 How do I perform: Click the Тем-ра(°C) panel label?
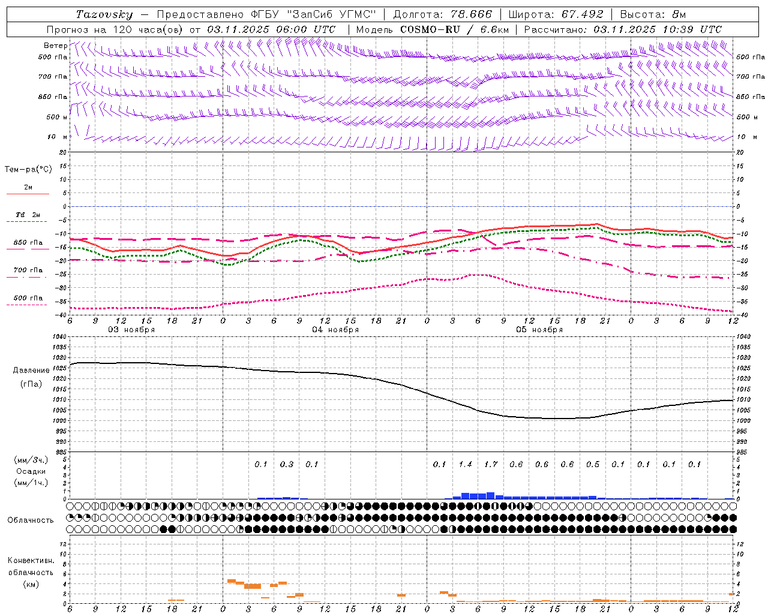(28, 170)
